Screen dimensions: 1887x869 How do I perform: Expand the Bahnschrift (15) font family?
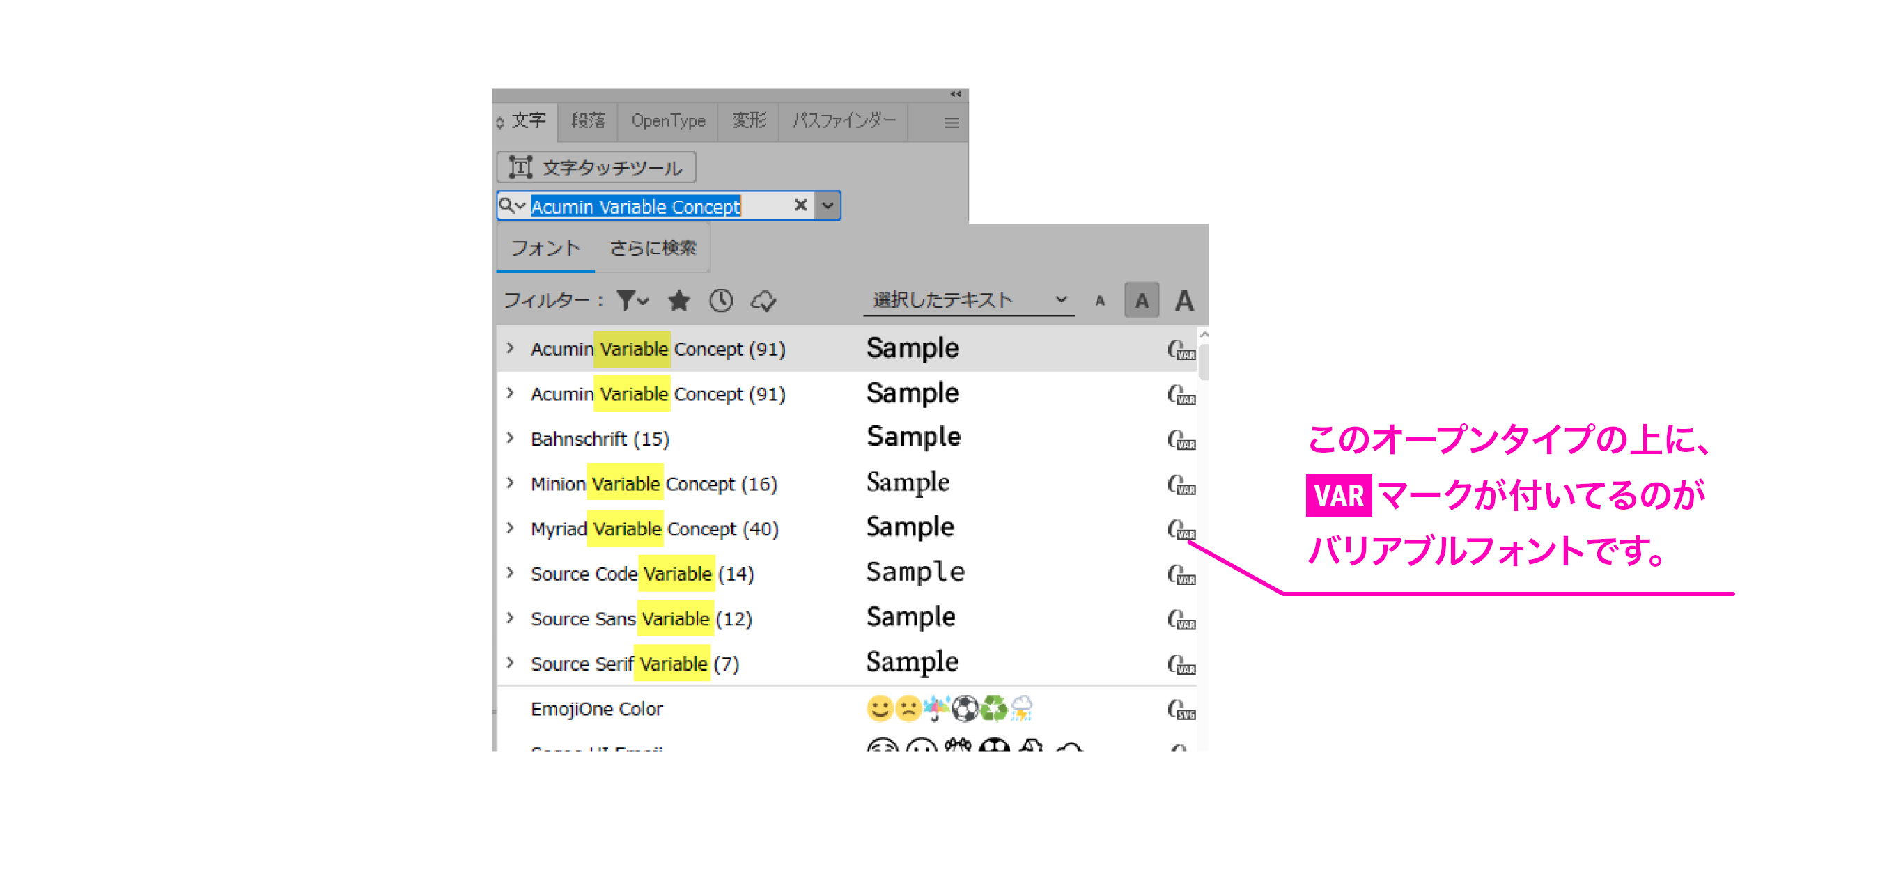pos(510,439)
